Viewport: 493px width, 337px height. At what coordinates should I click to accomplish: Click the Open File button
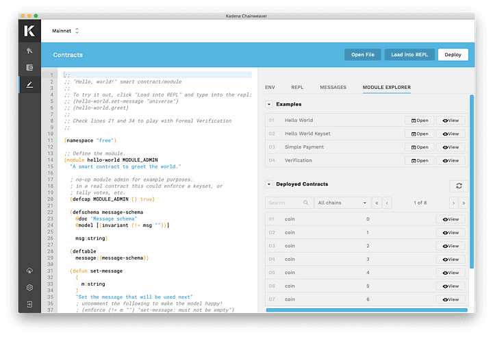(362, 54)
